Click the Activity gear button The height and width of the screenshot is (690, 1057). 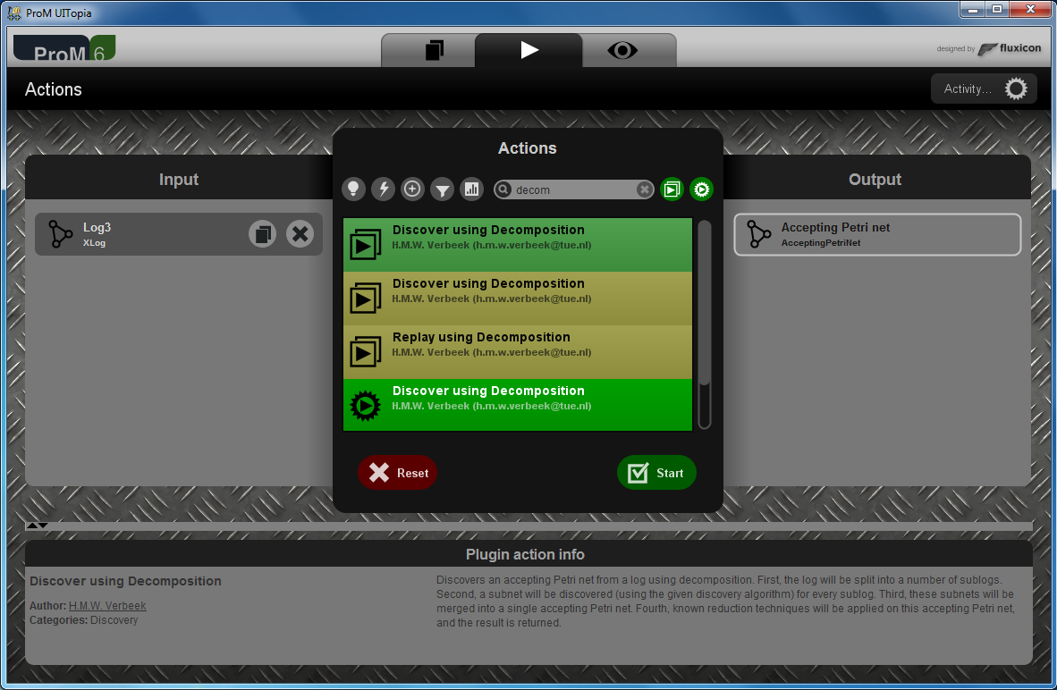(984, 89)
